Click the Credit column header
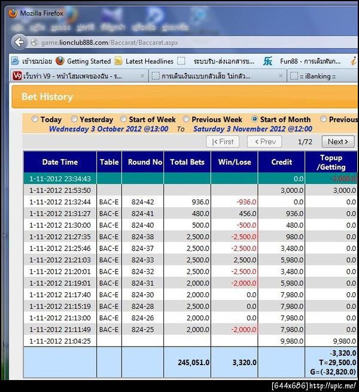This screenshot has height=392, width=359. pos(281,162)
